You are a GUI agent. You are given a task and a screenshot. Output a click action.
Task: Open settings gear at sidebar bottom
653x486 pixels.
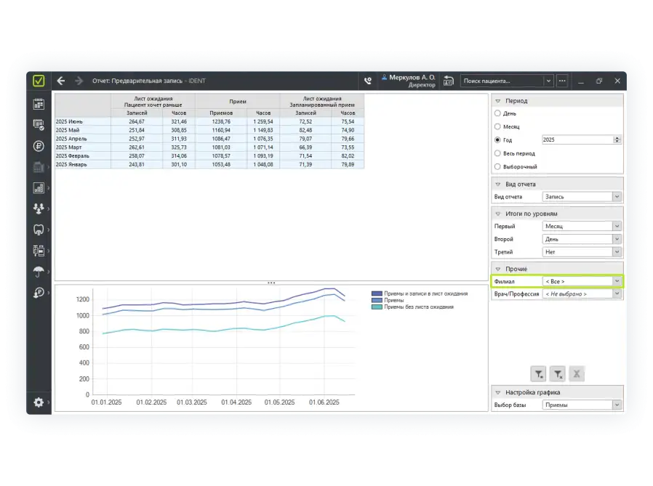tap(39, 402)
